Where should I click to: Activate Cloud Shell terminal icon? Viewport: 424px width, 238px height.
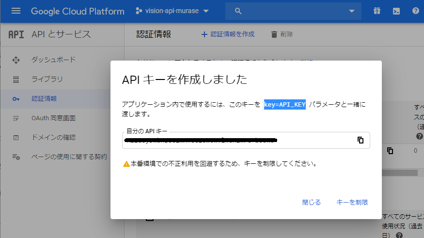396,11
